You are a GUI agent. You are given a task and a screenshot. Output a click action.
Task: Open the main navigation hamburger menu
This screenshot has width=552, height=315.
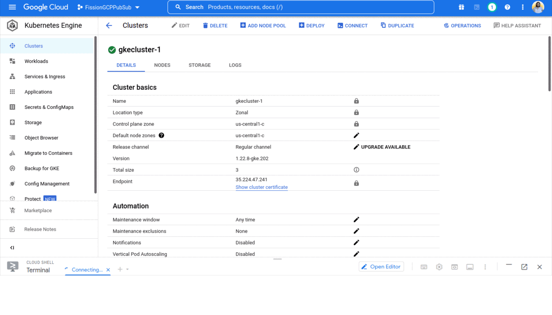click(x=12, y=7)
